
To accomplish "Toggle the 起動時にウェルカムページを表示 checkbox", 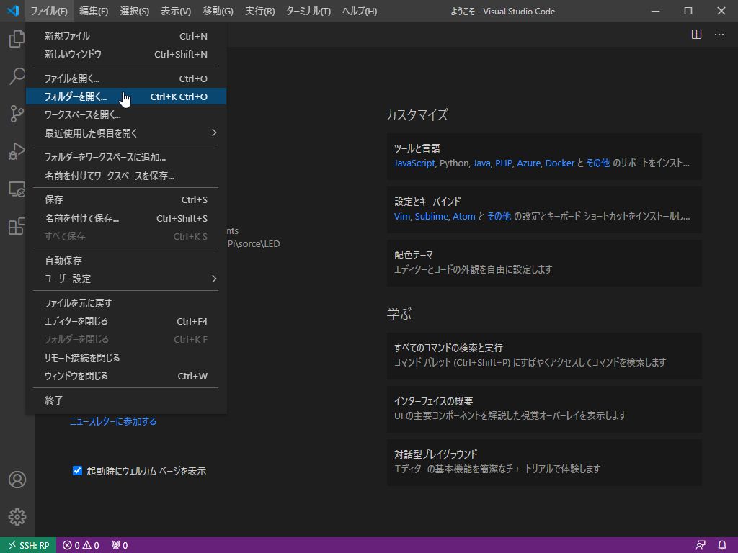I will [x=77, y=471].
